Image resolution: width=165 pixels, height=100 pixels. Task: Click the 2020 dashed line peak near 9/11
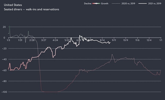point(112,54)
